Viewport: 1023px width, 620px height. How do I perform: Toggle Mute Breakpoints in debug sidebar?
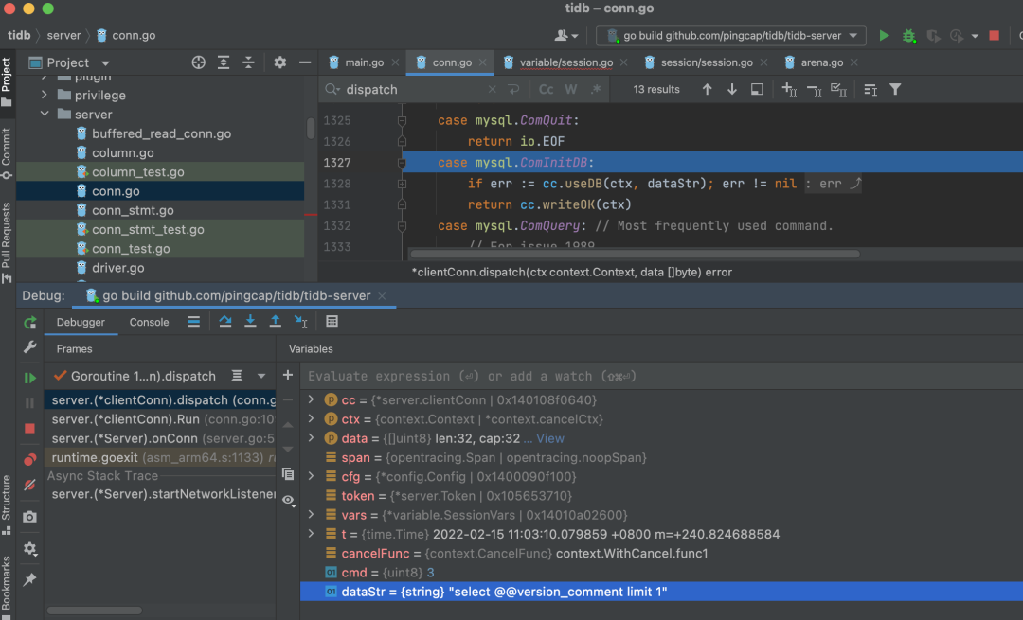click(30, 485)
